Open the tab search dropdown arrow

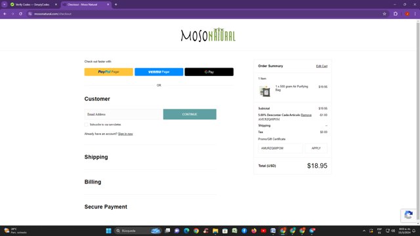click(5, 5)
